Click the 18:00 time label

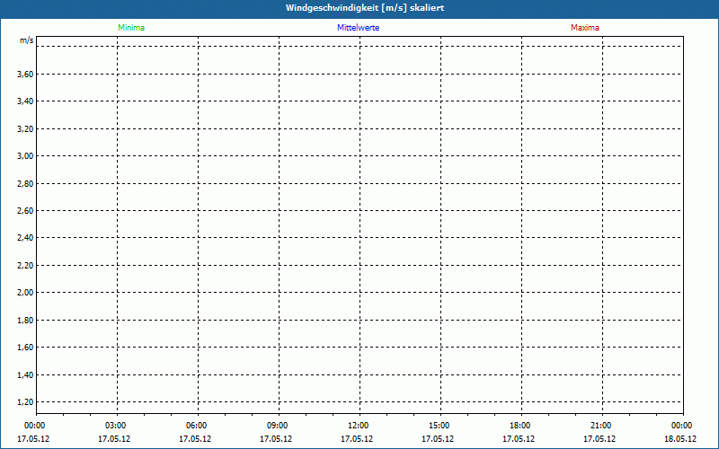click(520, 426)
